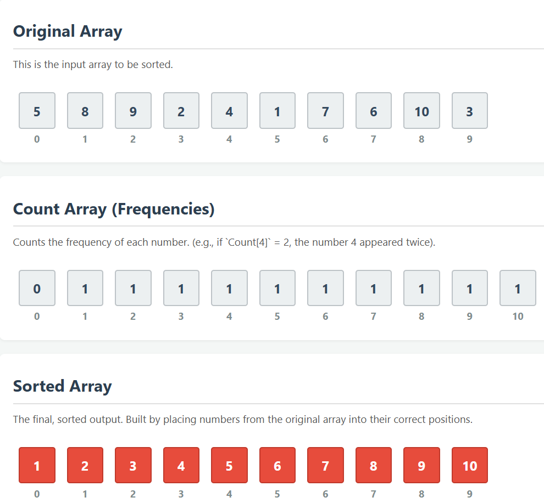The width and height of the screenshot is (544, 503).
Task: Select the red Sorted Array cell with 10
Action: point(470,465)
